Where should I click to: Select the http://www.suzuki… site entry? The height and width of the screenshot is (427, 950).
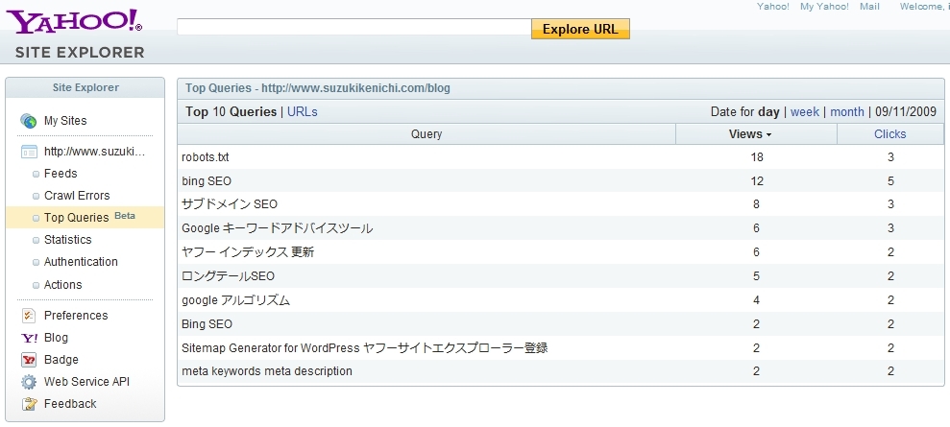94,152
